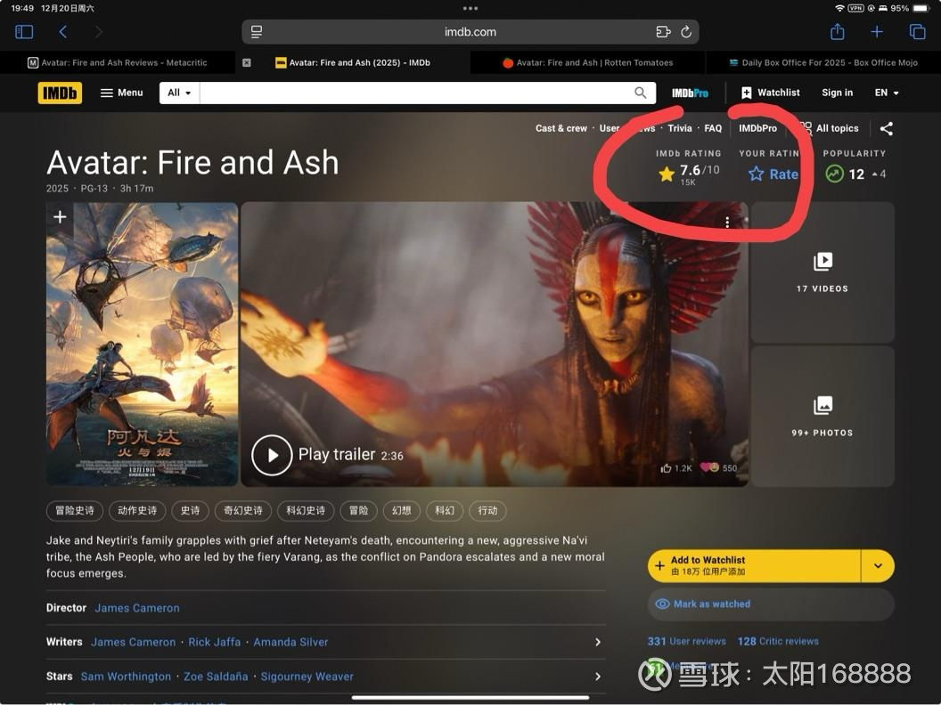The image size is (941, 705).
Task: Switch to the Rotten Tomatoes tab
Action: coord(588,62)
